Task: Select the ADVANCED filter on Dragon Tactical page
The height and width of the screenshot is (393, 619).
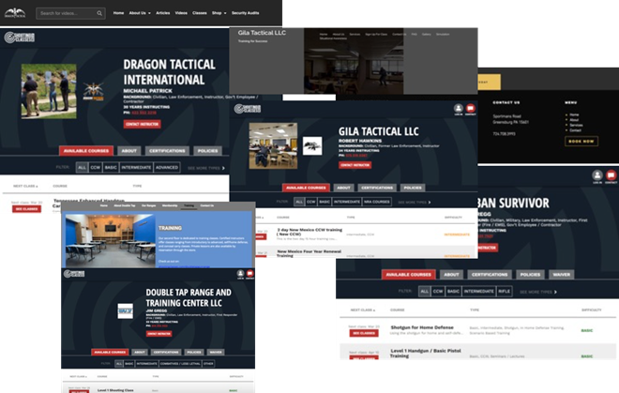Action: tap(167, 168)
